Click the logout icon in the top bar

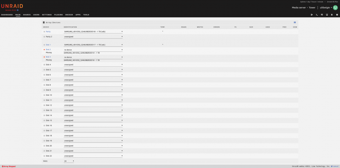point(311,15)
